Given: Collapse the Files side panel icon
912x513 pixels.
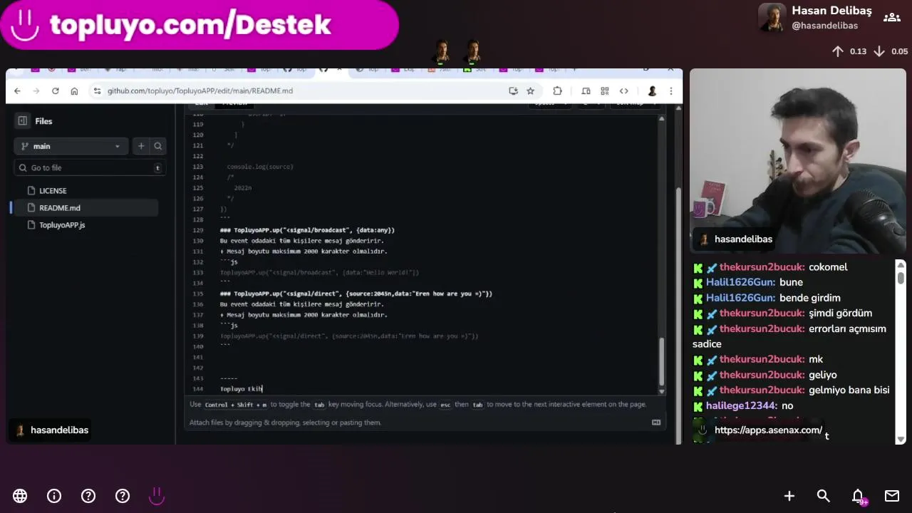Looking at the screenshot, I should pos(23,121).
